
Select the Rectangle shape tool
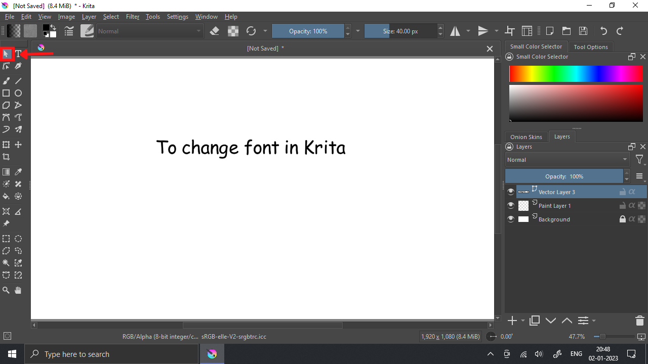(x=6, y=93)
